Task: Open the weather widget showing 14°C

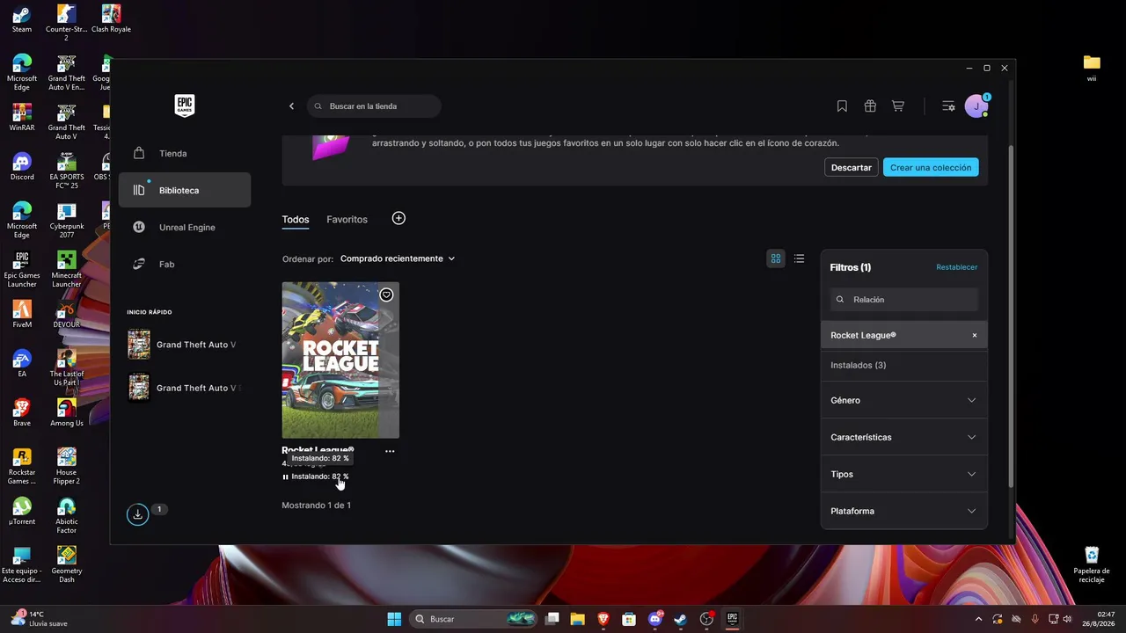Action: tap(40, 619)
